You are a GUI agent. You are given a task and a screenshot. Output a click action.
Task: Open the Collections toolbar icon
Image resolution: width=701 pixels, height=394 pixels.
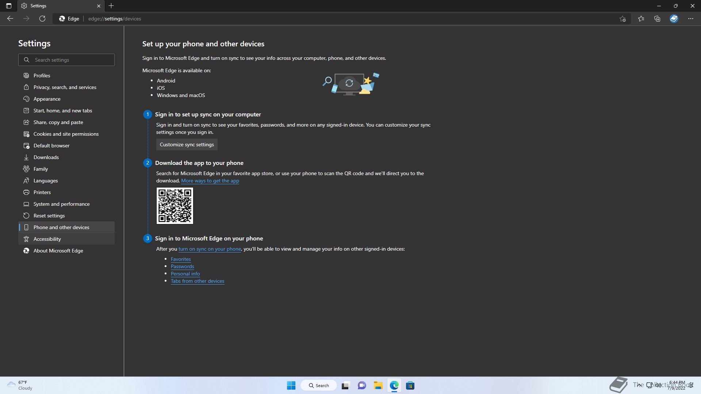click(x=657, y=19)
